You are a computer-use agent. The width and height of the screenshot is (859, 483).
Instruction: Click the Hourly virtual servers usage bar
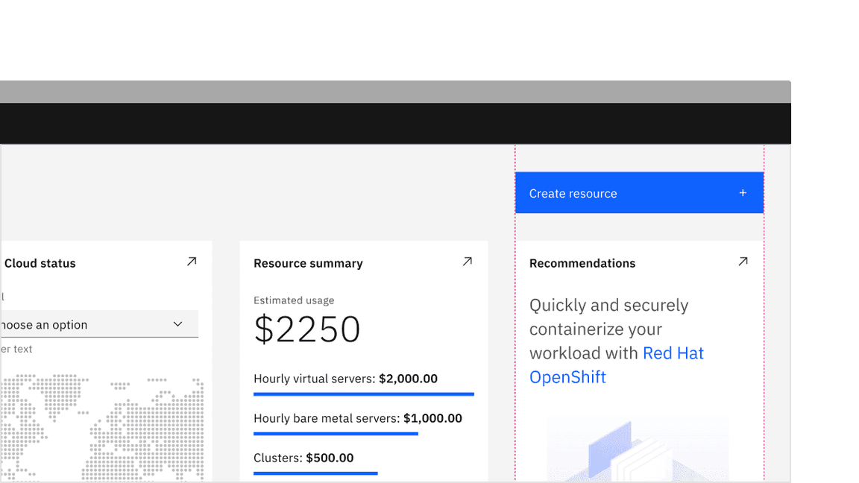363,394
